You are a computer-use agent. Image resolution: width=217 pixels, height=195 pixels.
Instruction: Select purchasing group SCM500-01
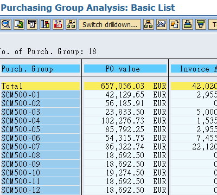(x=40, y=95)
